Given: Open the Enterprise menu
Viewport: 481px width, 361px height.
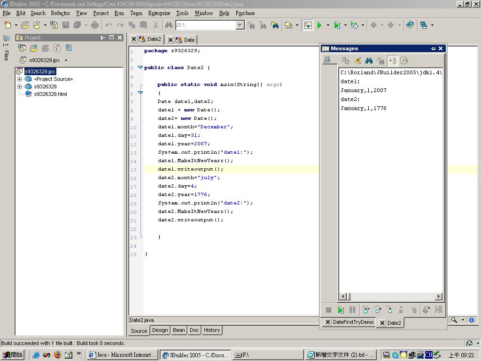Looking at the screenshot, I should 159,13.
